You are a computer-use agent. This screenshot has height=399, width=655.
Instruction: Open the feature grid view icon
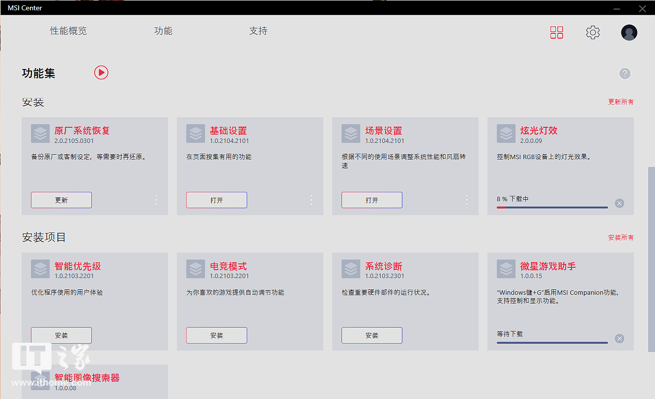tap(557, 32)
